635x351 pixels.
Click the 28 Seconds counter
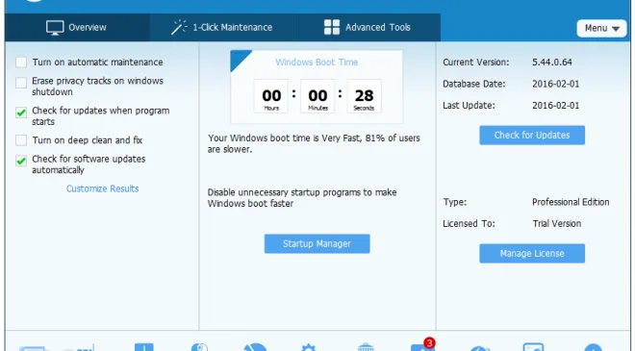click(364, 96)
